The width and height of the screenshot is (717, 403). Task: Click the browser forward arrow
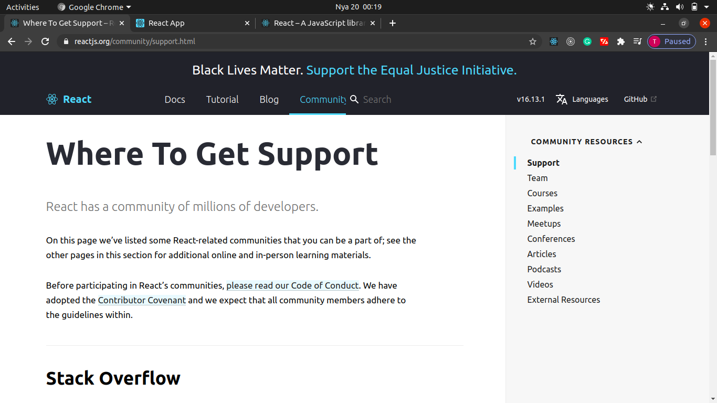point(28,41)
